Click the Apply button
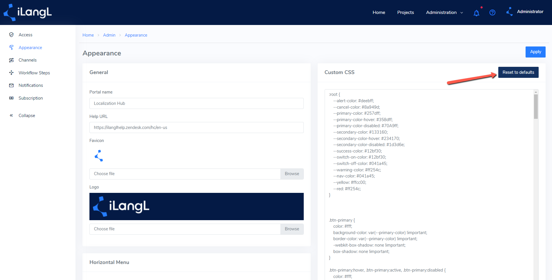Image resolution: width=552 pixels, height=280 pixels. click(535, 52)
